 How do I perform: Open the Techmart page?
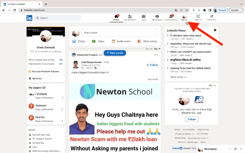point(41,106)
